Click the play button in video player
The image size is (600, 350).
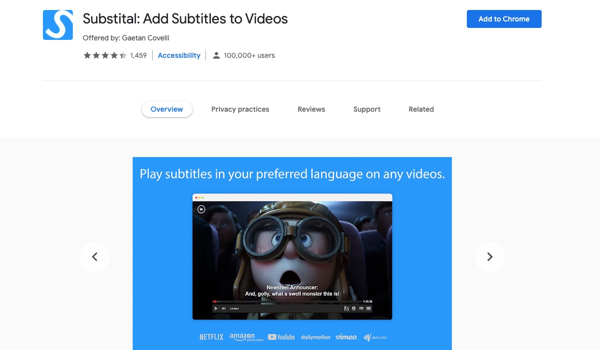point(215,309)
